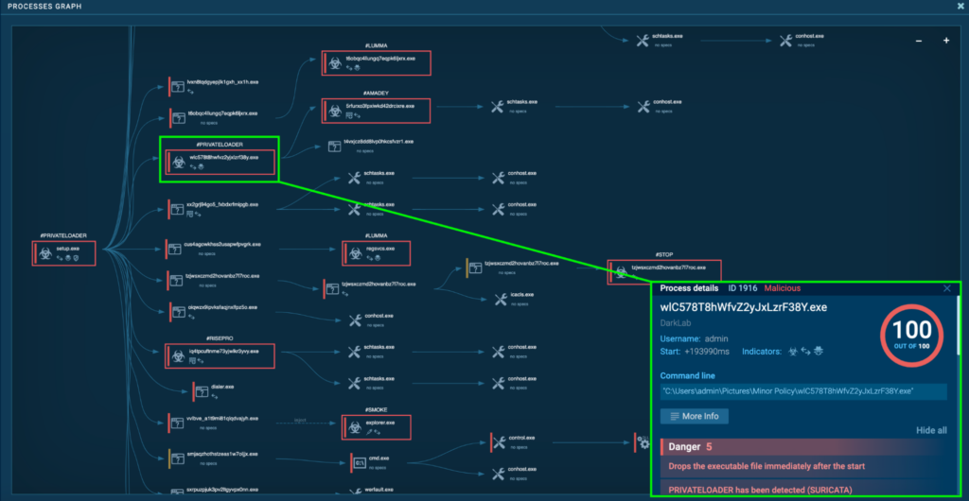Click the #AMADEY process biohazard icon

point(334,110)
